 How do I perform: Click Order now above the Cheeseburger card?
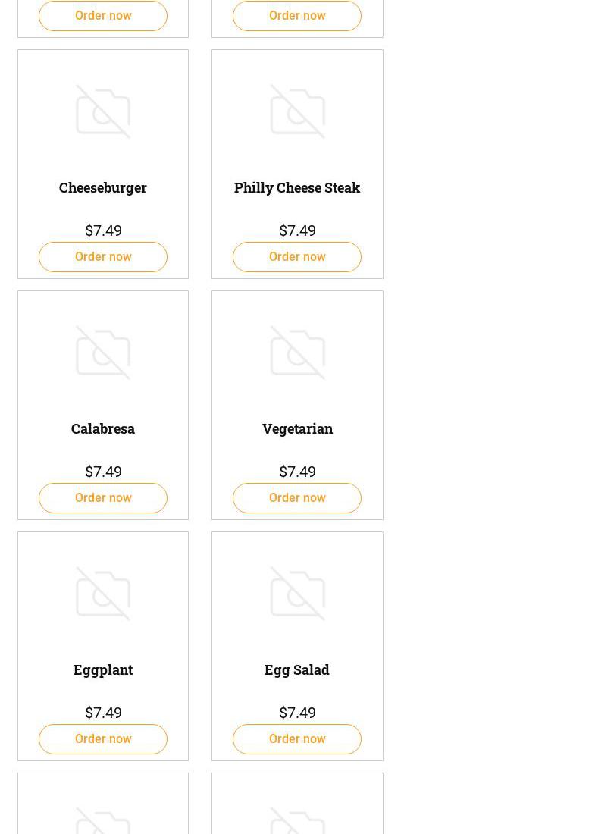tap(103, 16)
